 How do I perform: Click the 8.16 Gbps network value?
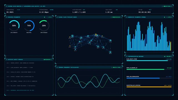[44, 12]
